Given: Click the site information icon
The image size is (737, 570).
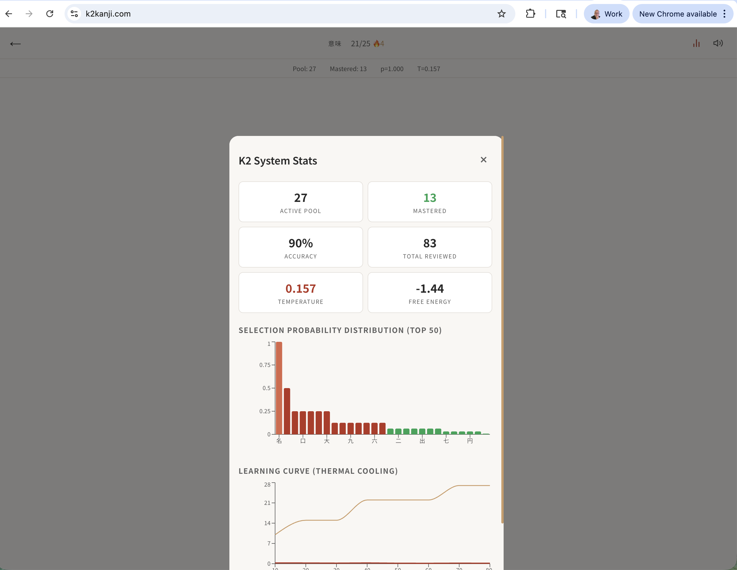Looking at the screenshot, I should [74, 14].
